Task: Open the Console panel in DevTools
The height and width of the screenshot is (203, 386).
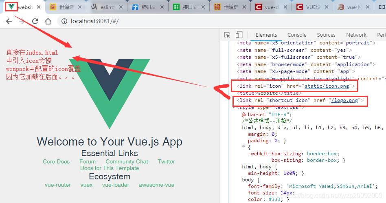Action: (x=297, y=35)
